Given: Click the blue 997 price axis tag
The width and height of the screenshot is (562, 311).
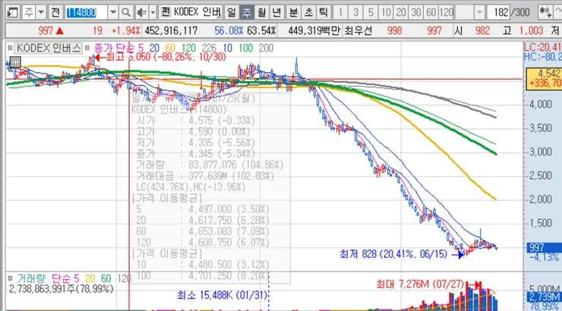Looking at the screenshot, I should 543,247.
